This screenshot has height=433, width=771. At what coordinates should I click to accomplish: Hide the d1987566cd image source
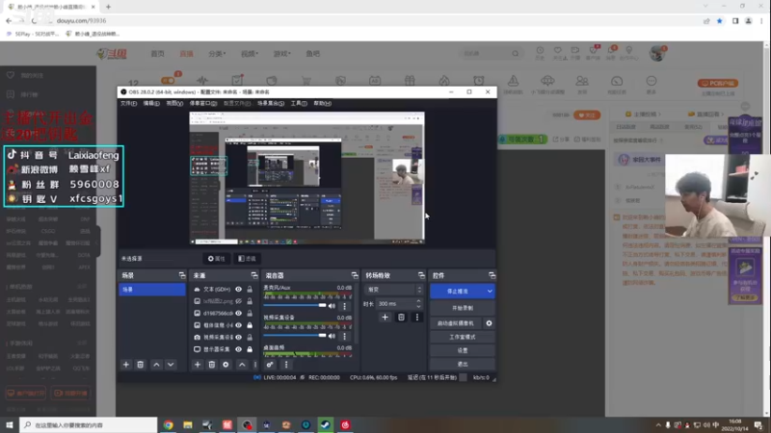click(238, 314)
